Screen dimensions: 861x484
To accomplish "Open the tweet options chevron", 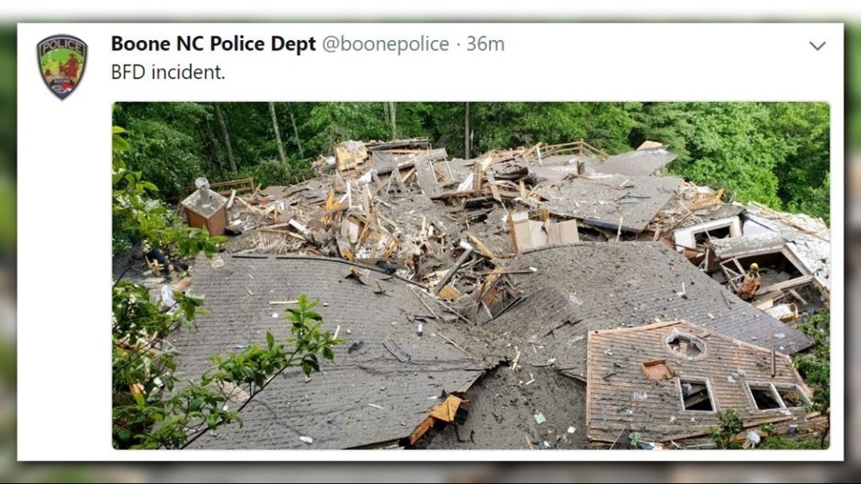I will (818, 45).
